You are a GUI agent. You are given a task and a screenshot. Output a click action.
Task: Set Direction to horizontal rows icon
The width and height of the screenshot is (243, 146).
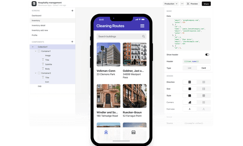point(189,82)
